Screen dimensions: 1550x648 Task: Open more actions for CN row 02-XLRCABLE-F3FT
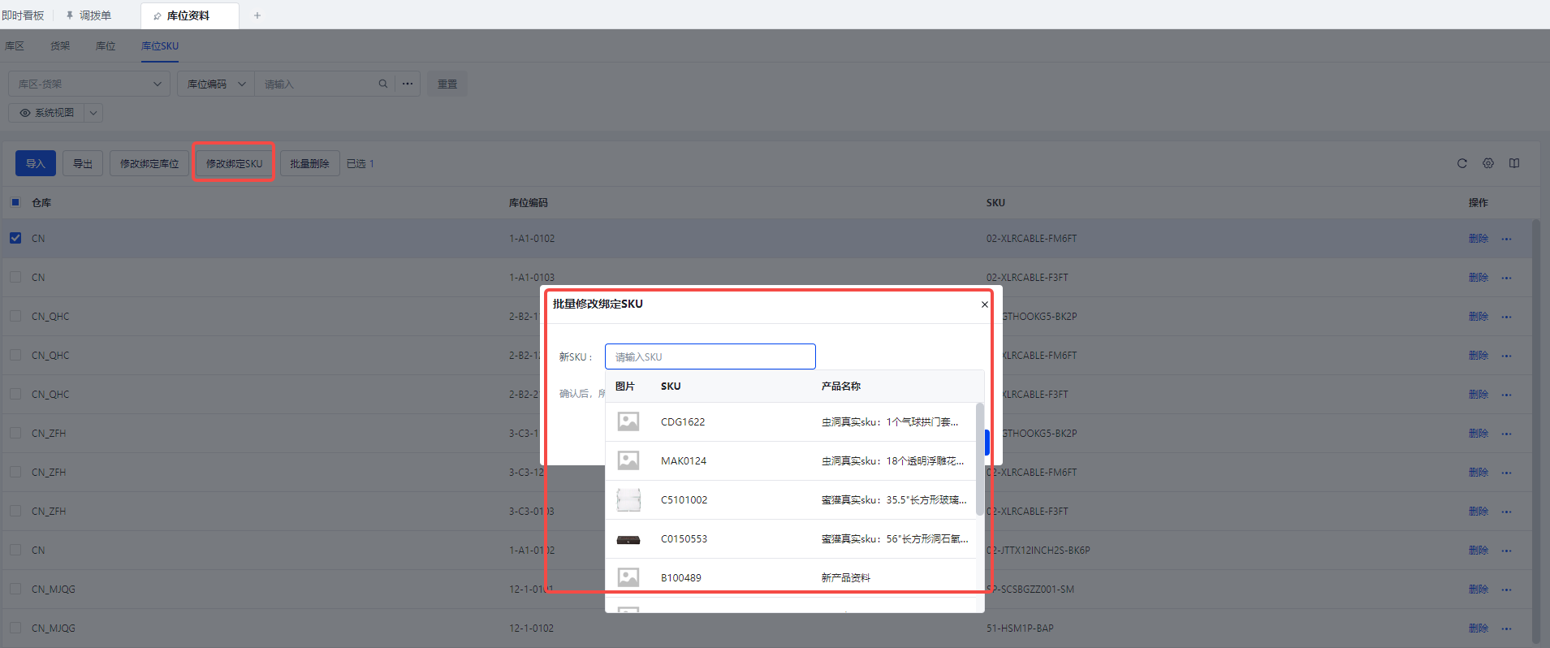click(x=1507, y=278)
